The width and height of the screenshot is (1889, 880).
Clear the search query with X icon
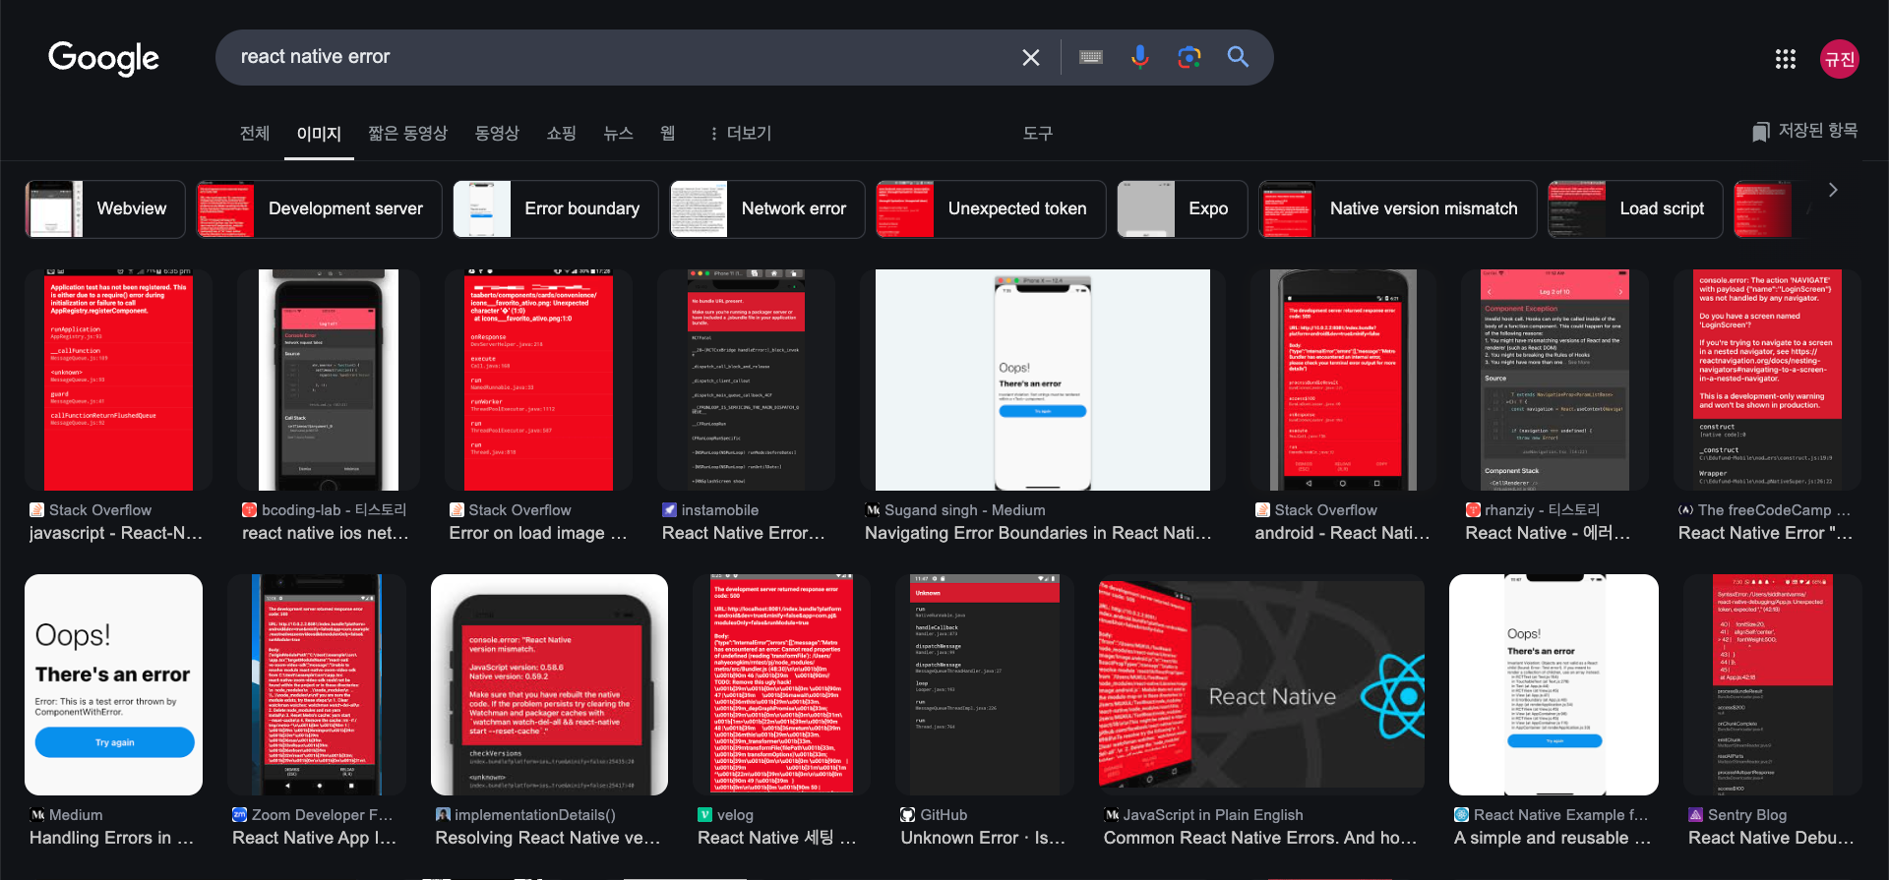[x=1031, y=57]
